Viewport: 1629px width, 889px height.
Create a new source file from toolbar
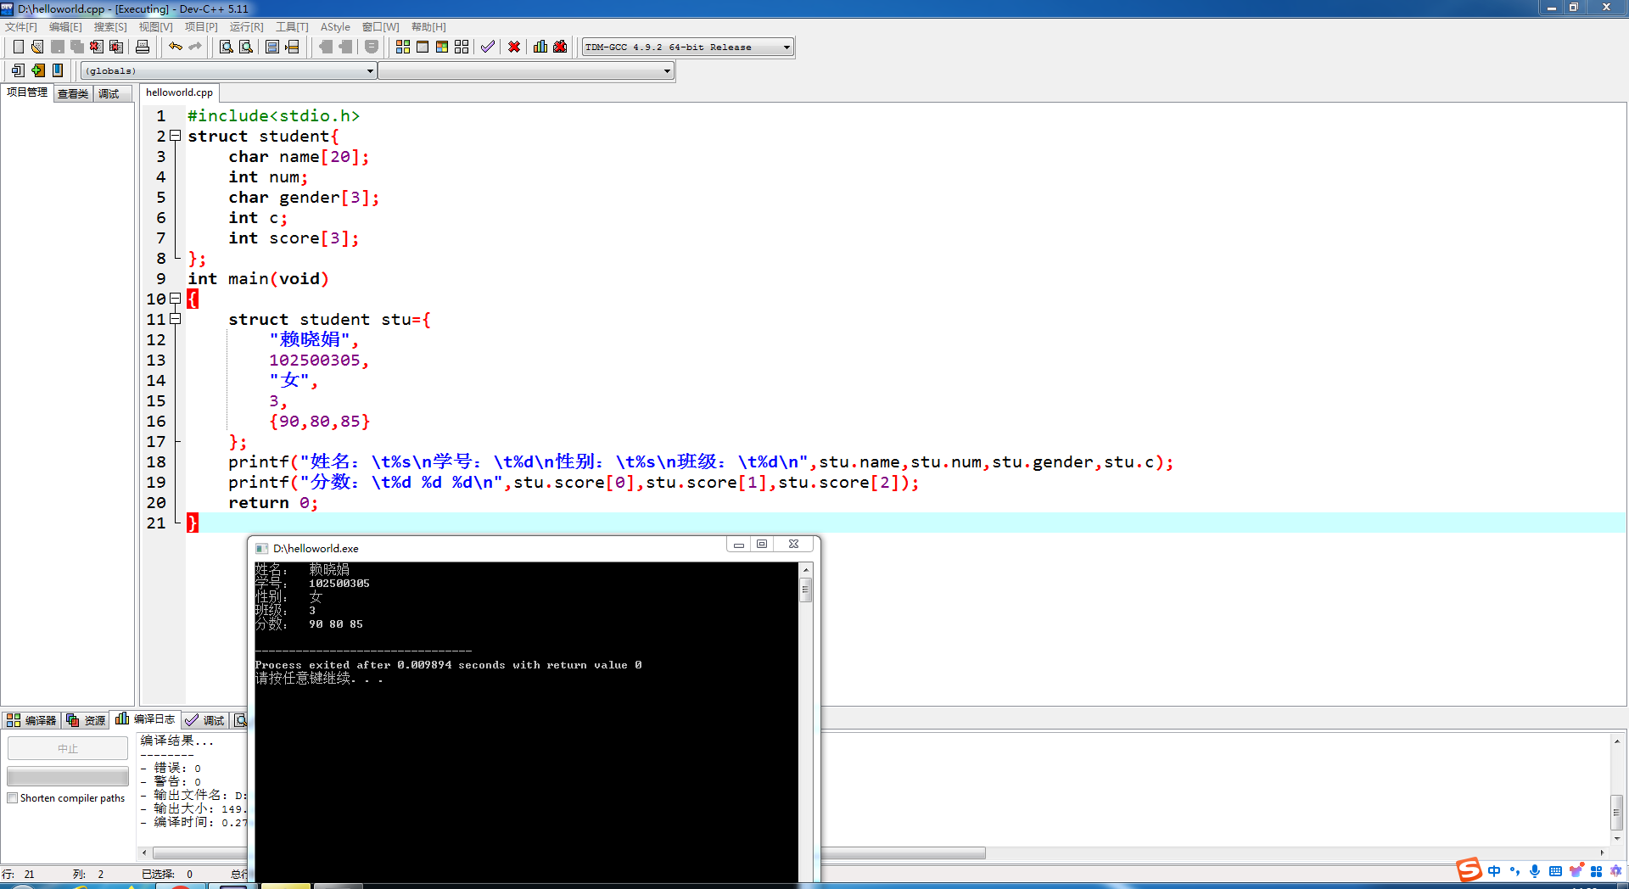18,47
